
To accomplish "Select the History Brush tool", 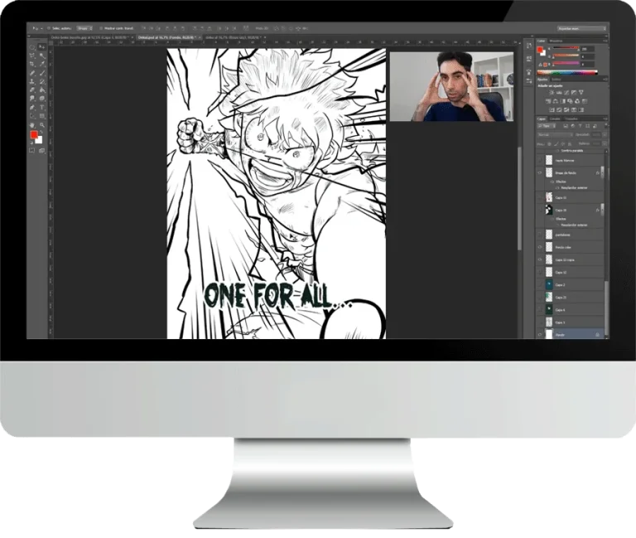I will pyautogui.click(x=41, y=81).
